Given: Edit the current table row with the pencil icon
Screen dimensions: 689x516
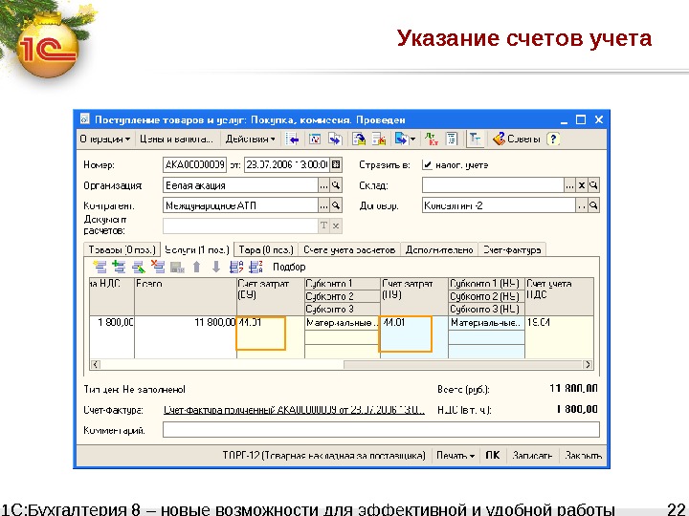Looking at the screenshot, I should [x=139, y=267].
